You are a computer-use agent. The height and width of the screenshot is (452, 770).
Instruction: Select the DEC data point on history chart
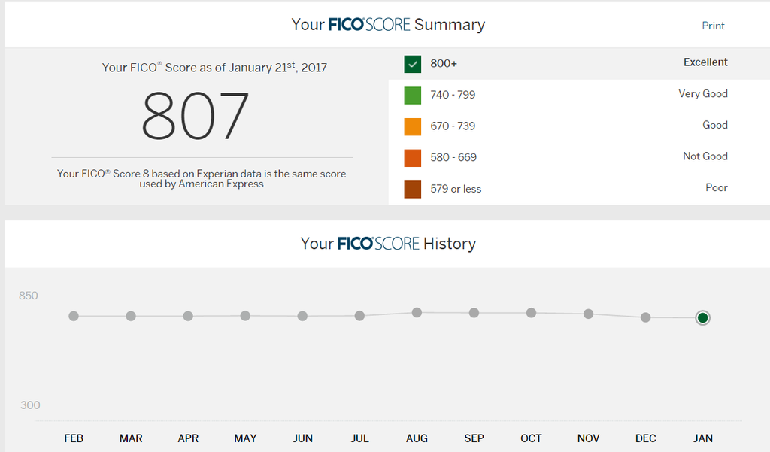(x=646, y=317)
